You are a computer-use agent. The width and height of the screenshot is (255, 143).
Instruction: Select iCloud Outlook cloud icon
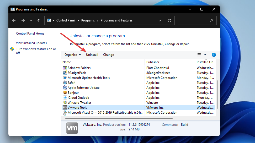pos(65,97)
